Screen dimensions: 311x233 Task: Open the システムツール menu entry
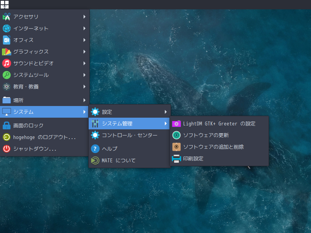coord(45,75)
